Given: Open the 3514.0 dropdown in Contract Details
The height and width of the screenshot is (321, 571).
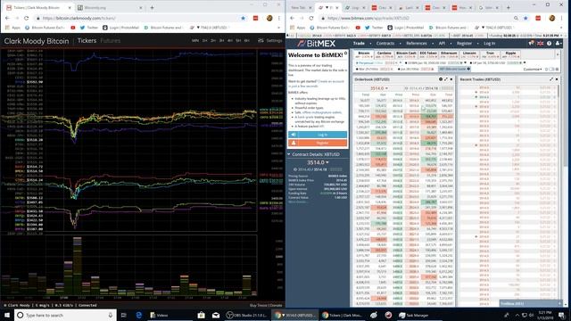Looking at the screenshot, I should click(x=318, y=162).
